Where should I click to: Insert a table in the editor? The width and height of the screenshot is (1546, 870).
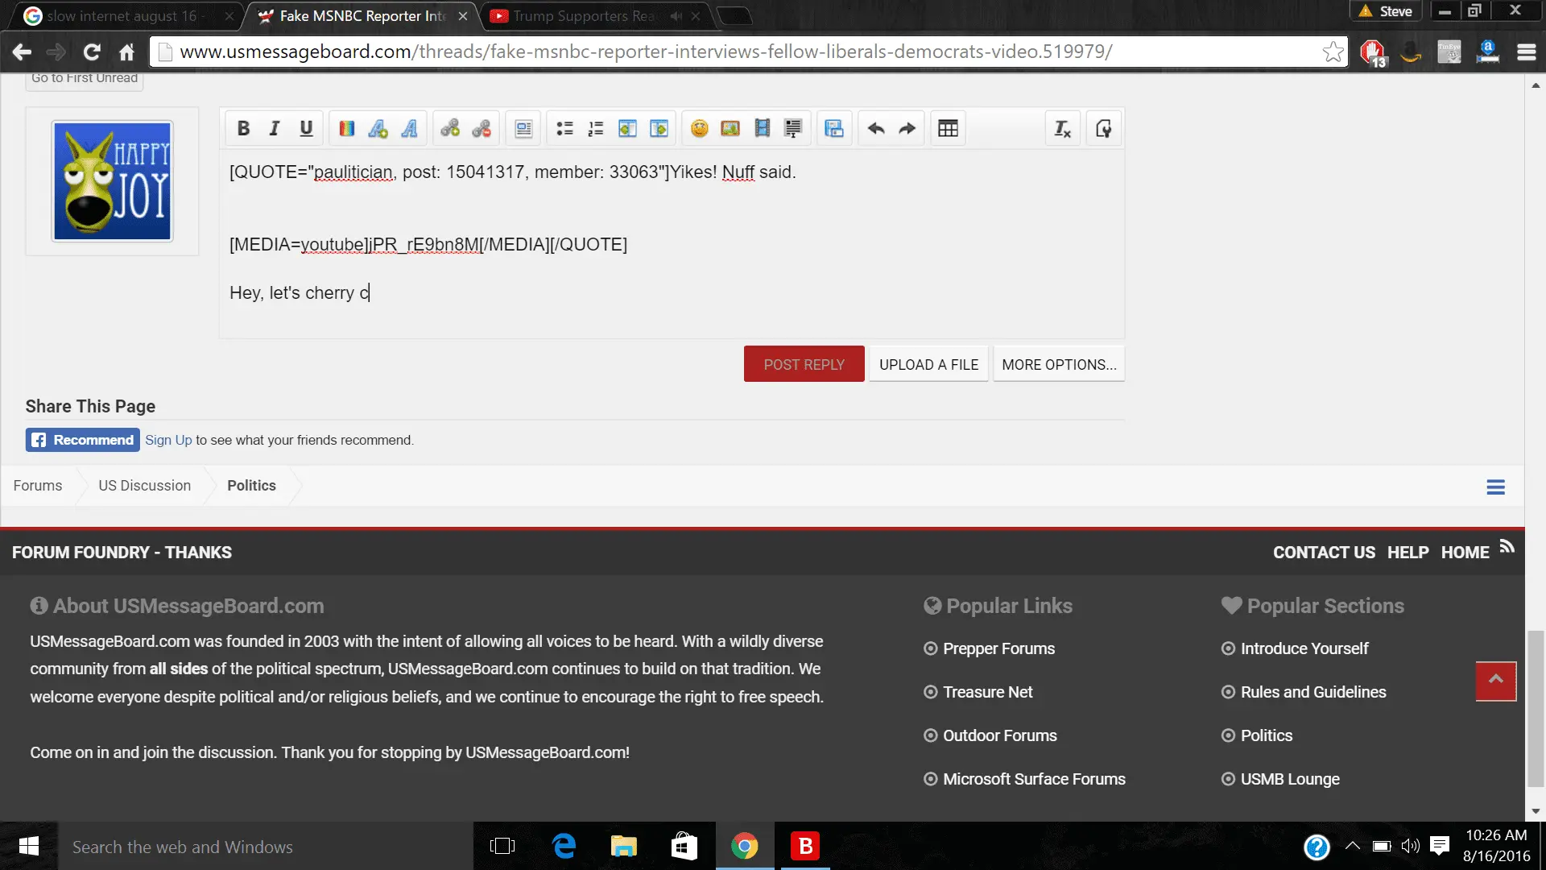pyautogui.click(x=948, y=129)
